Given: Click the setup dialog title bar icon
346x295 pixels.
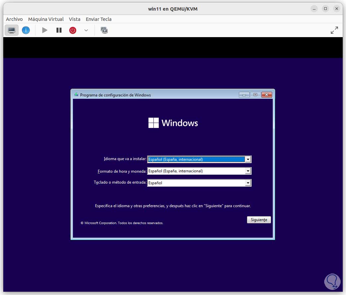Looking at the screenshot, I should (76, 95).
